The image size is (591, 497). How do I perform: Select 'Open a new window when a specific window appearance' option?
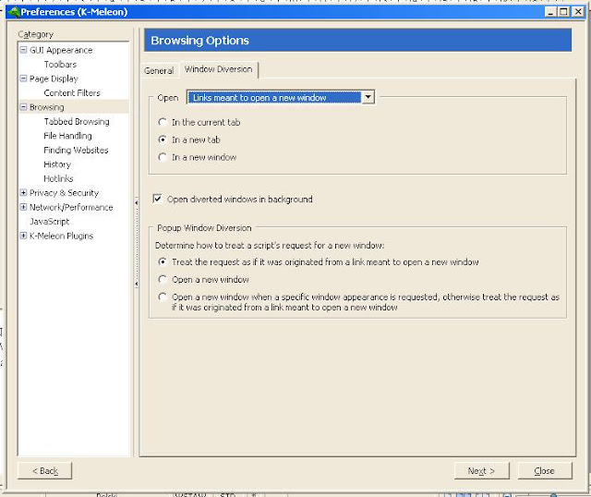coord(163,297)
